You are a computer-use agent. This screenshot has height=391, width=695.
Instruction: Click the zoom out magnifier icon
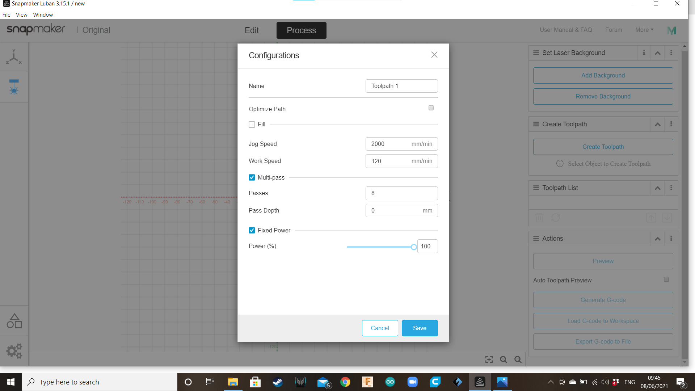tap(518, 360)
